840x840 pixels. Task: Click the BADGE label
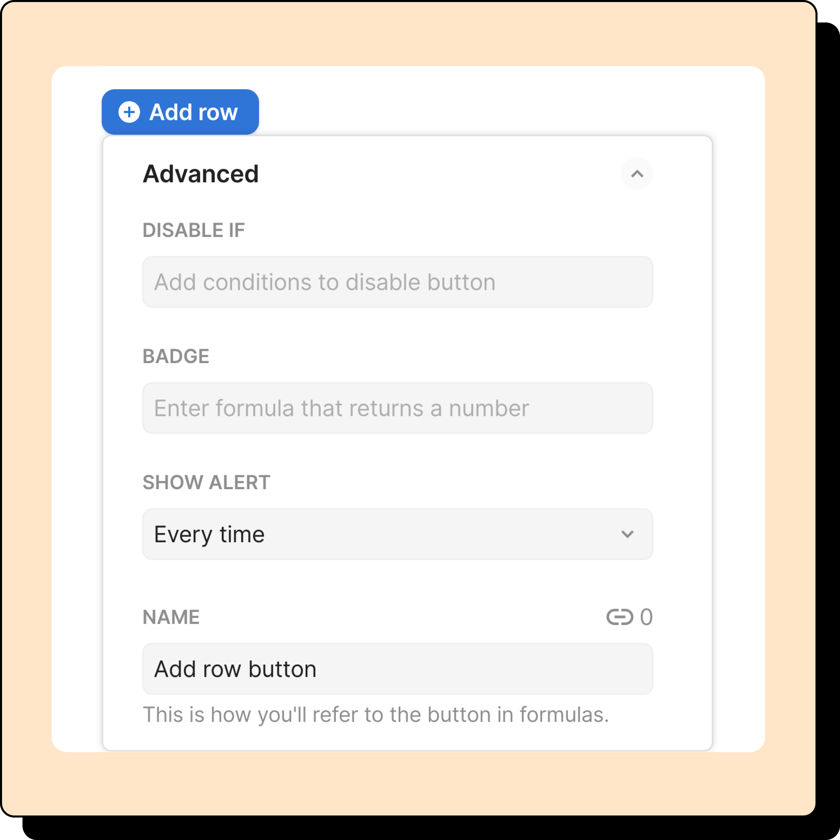(176, 356)
